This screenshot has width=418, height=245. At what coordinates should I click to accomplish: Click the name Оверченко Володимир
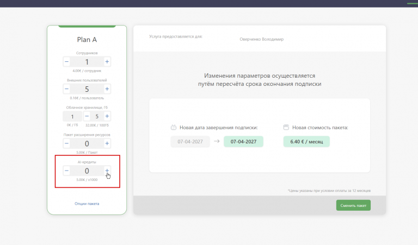[261, 39]
